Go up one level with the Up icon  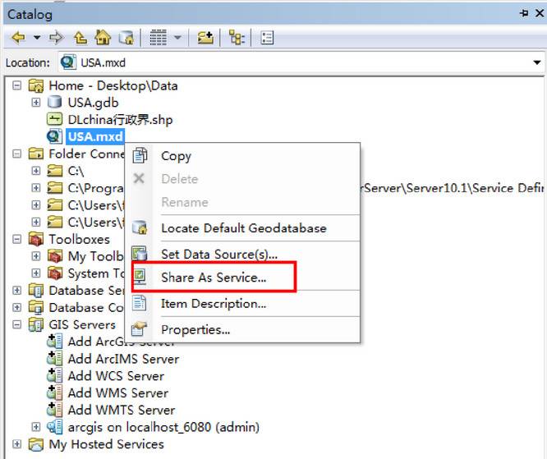(80, 37)
